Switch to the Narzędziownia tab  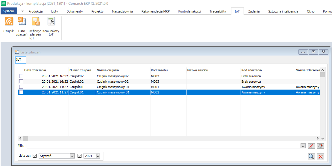click(122, 11)
